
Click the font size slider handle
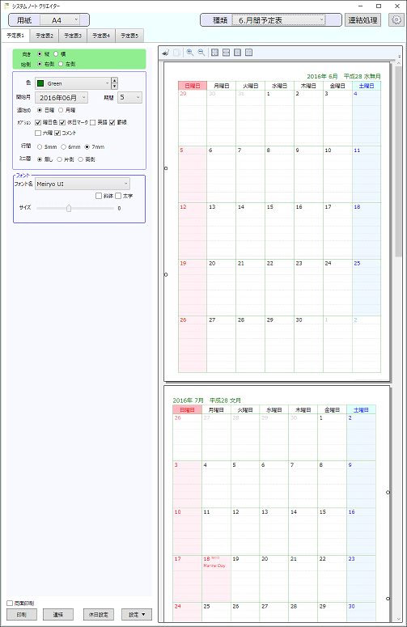69,208
